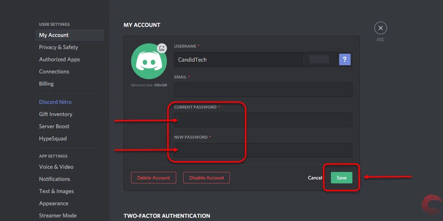Click the discriminator tag field
This screenshot has height=221, width=443.
pyautogui.click(x=319, y=59)
